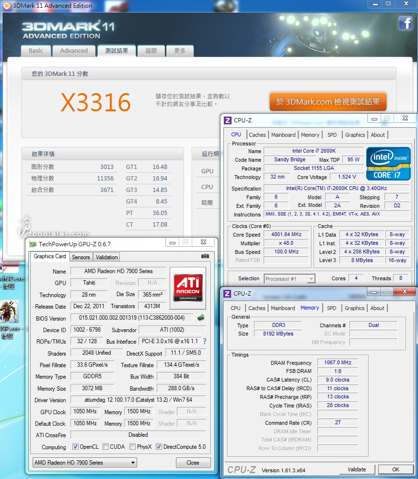Image resolution: width=418 pixels, height=479 pixels.
Task: Click the Level 3 cache value 8 MBytes
Action: pyautogui.click(x=362, y=260)
